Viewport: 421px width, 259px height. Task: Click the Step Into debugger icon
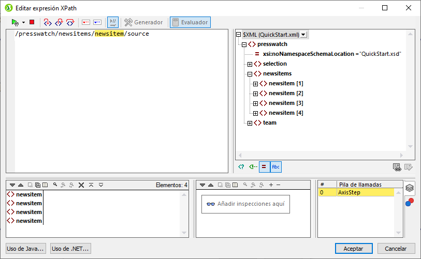[48, 22]
